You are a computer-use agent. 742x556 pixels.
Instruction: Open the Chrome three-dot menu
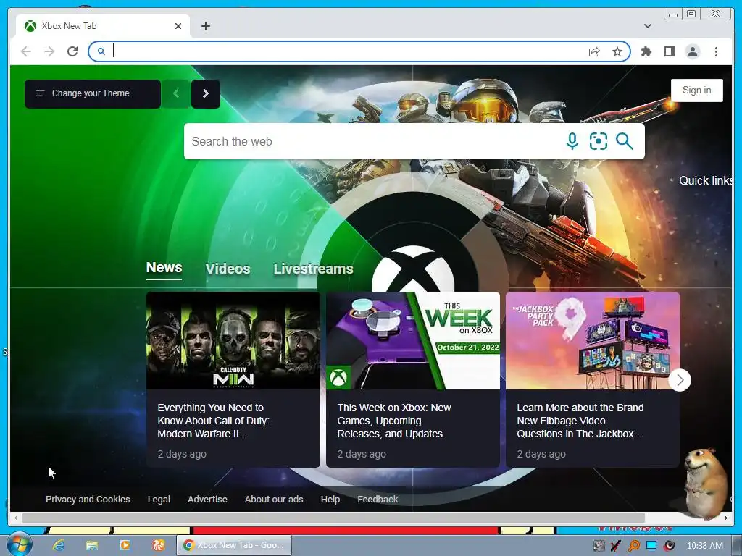click(x=716, y=51)
